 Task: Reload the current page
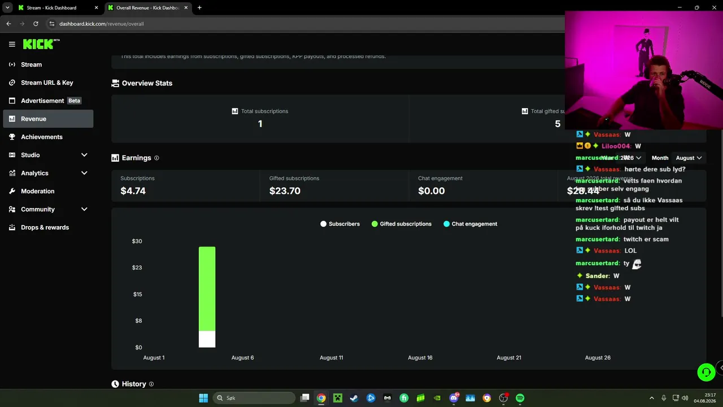pyautogui.click(x=36, y=24)
